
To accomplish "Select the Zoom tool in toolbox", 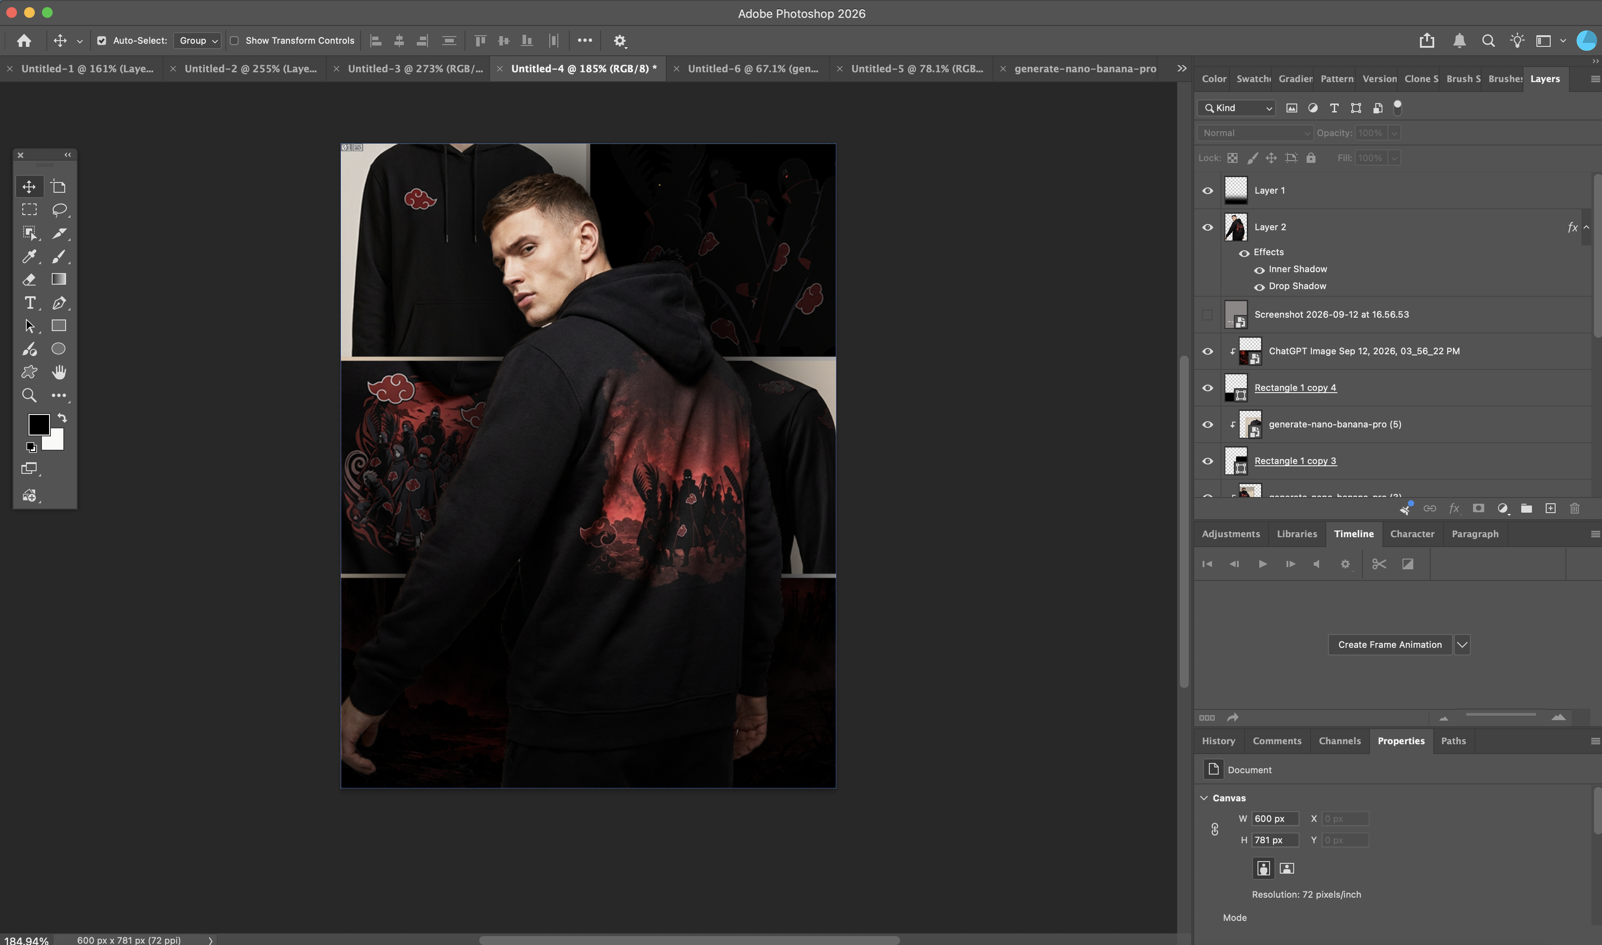I will [x=29, y=395].
